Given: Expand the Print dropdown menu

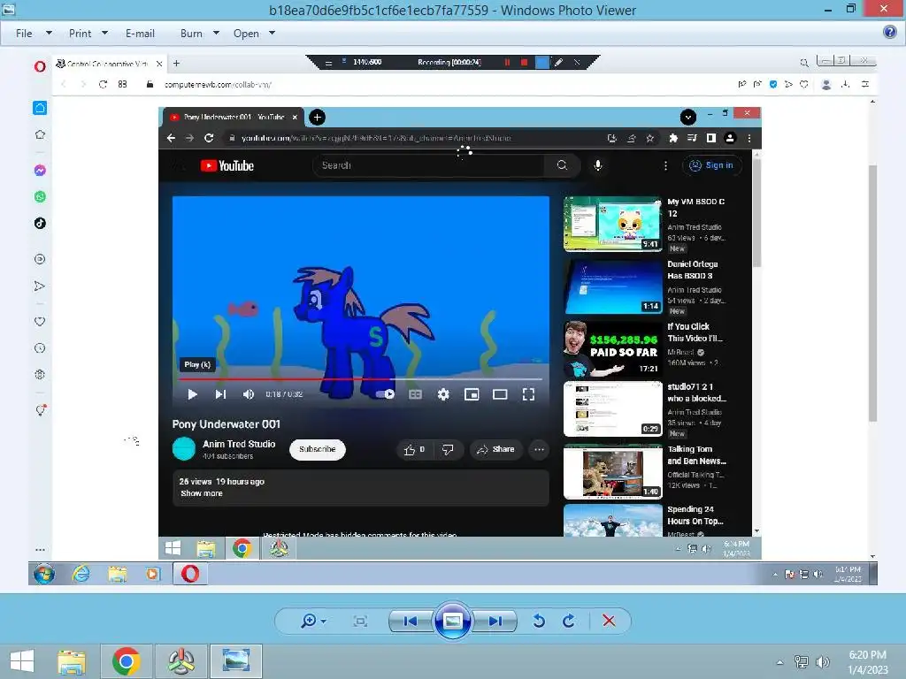Looking at the screenshot, I should pyautogui.click(x=104, y=34).
